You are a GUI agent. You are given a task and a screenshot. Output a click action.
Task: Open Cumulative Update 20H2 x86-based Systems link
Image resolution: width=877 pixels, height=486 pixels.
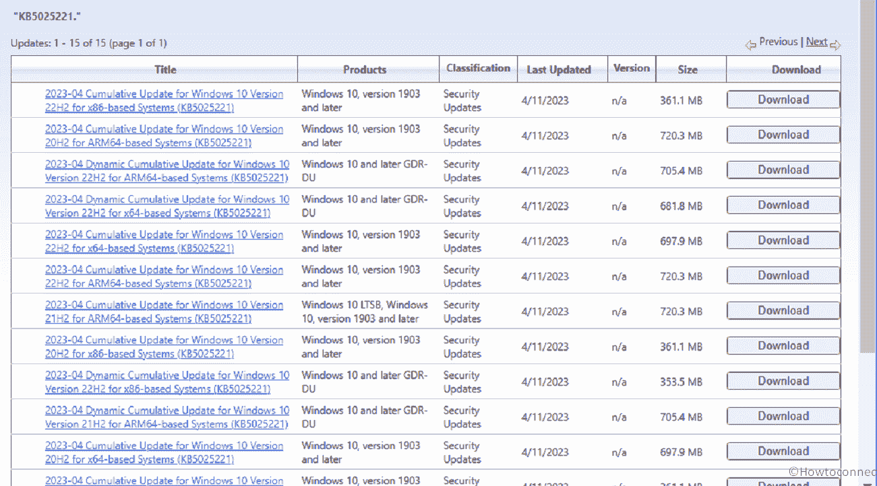coord(164,347)
